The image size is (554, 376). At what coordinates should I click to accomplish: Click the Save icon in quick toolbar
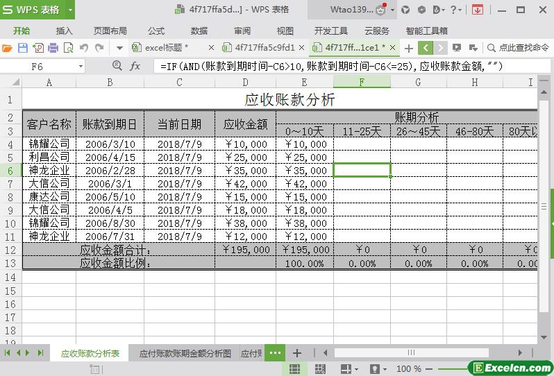pyautogui.click(x=23, y=48)
